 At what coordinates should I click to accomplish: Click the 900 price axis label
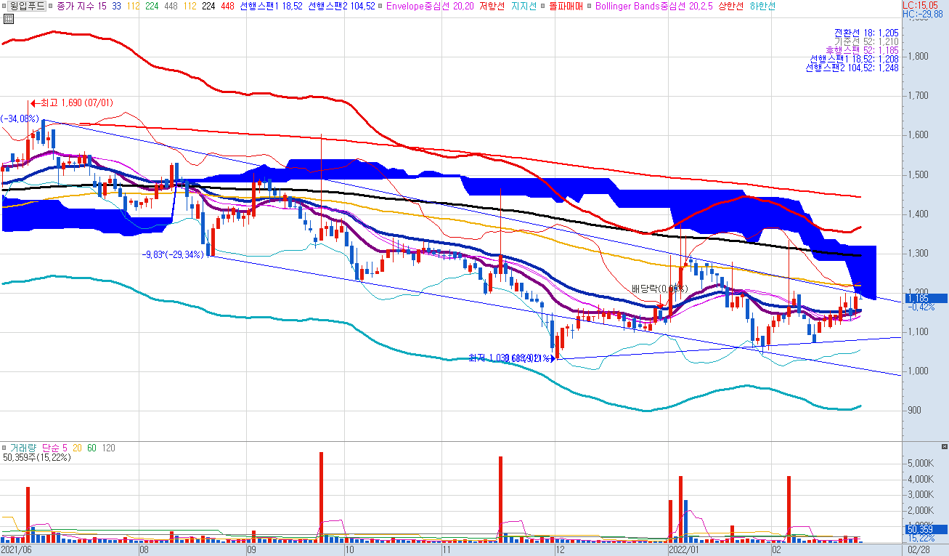point(913,410)
